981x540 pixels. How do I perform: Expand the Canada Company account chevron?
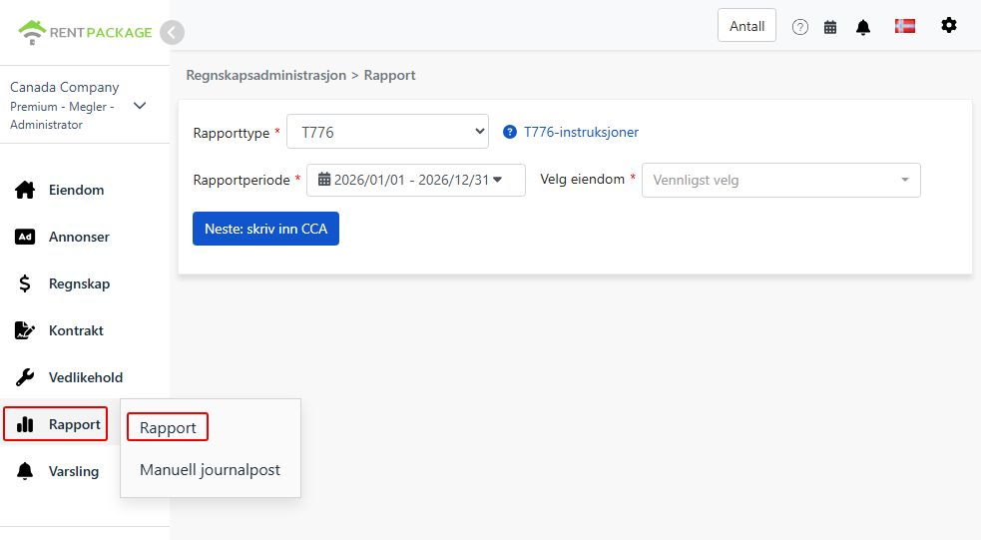pos(140,106)
